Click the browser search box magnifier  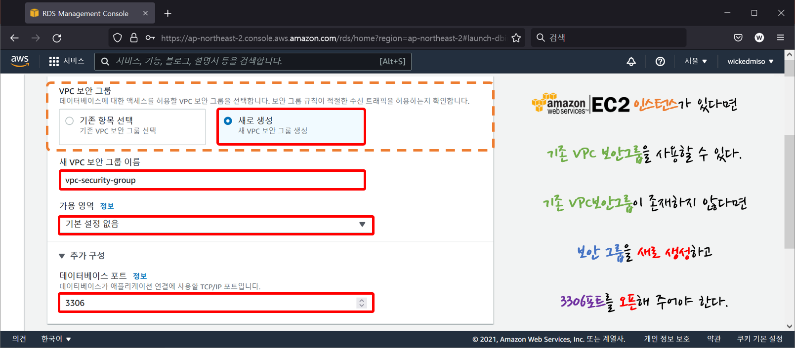coord(541,38)
